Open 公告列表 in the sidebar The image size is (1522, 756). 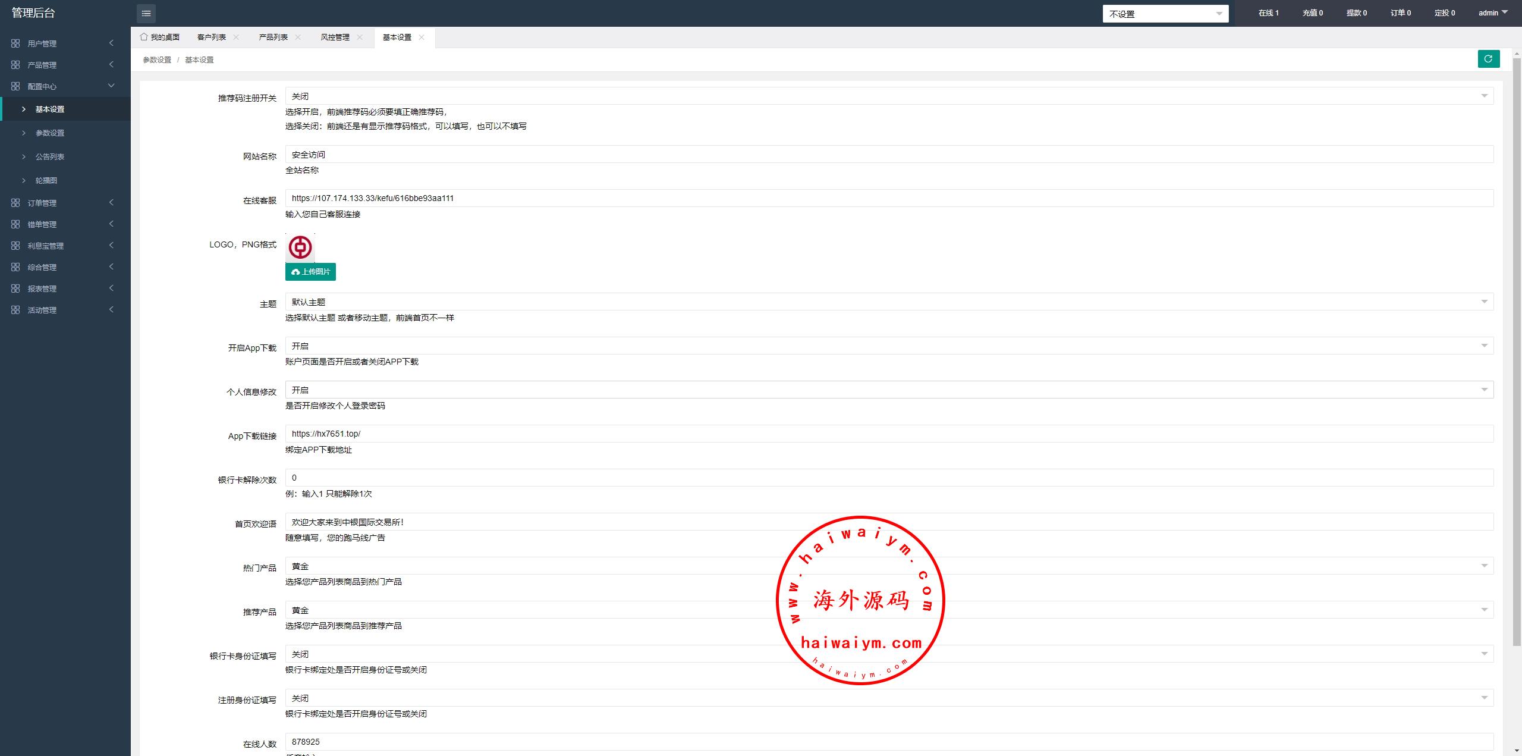pos(50,156)
